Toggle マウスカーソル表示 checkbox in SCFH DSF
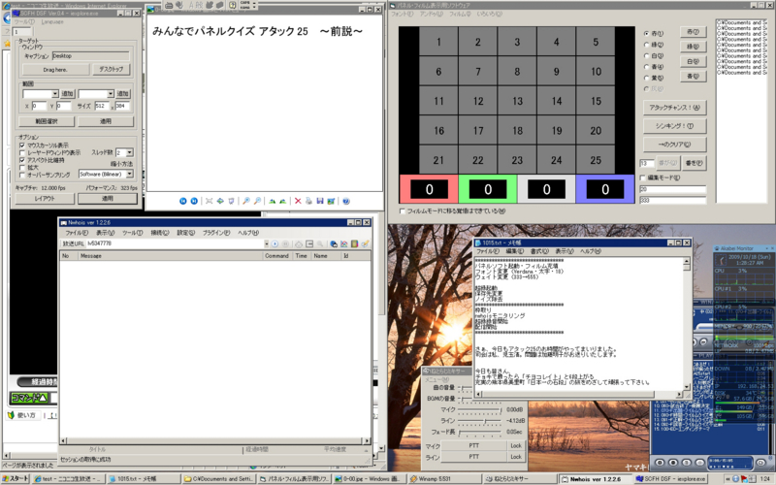 [21, 145]
